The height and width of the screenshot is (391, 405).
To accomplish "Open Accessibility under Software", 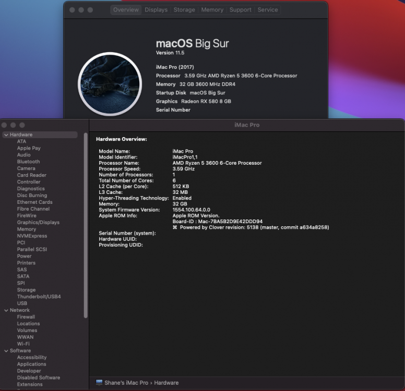I will pyautogui.click(x=32, y=358).
